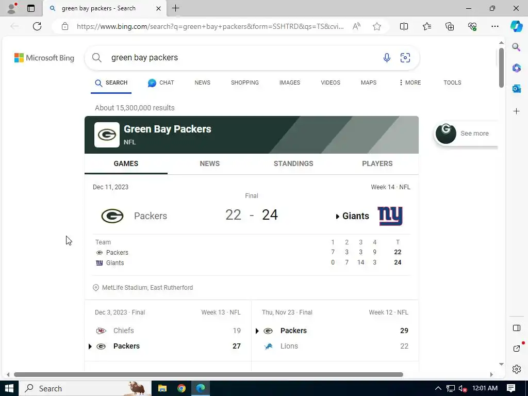Click Packers team name in main score

(x=151, y=216)
